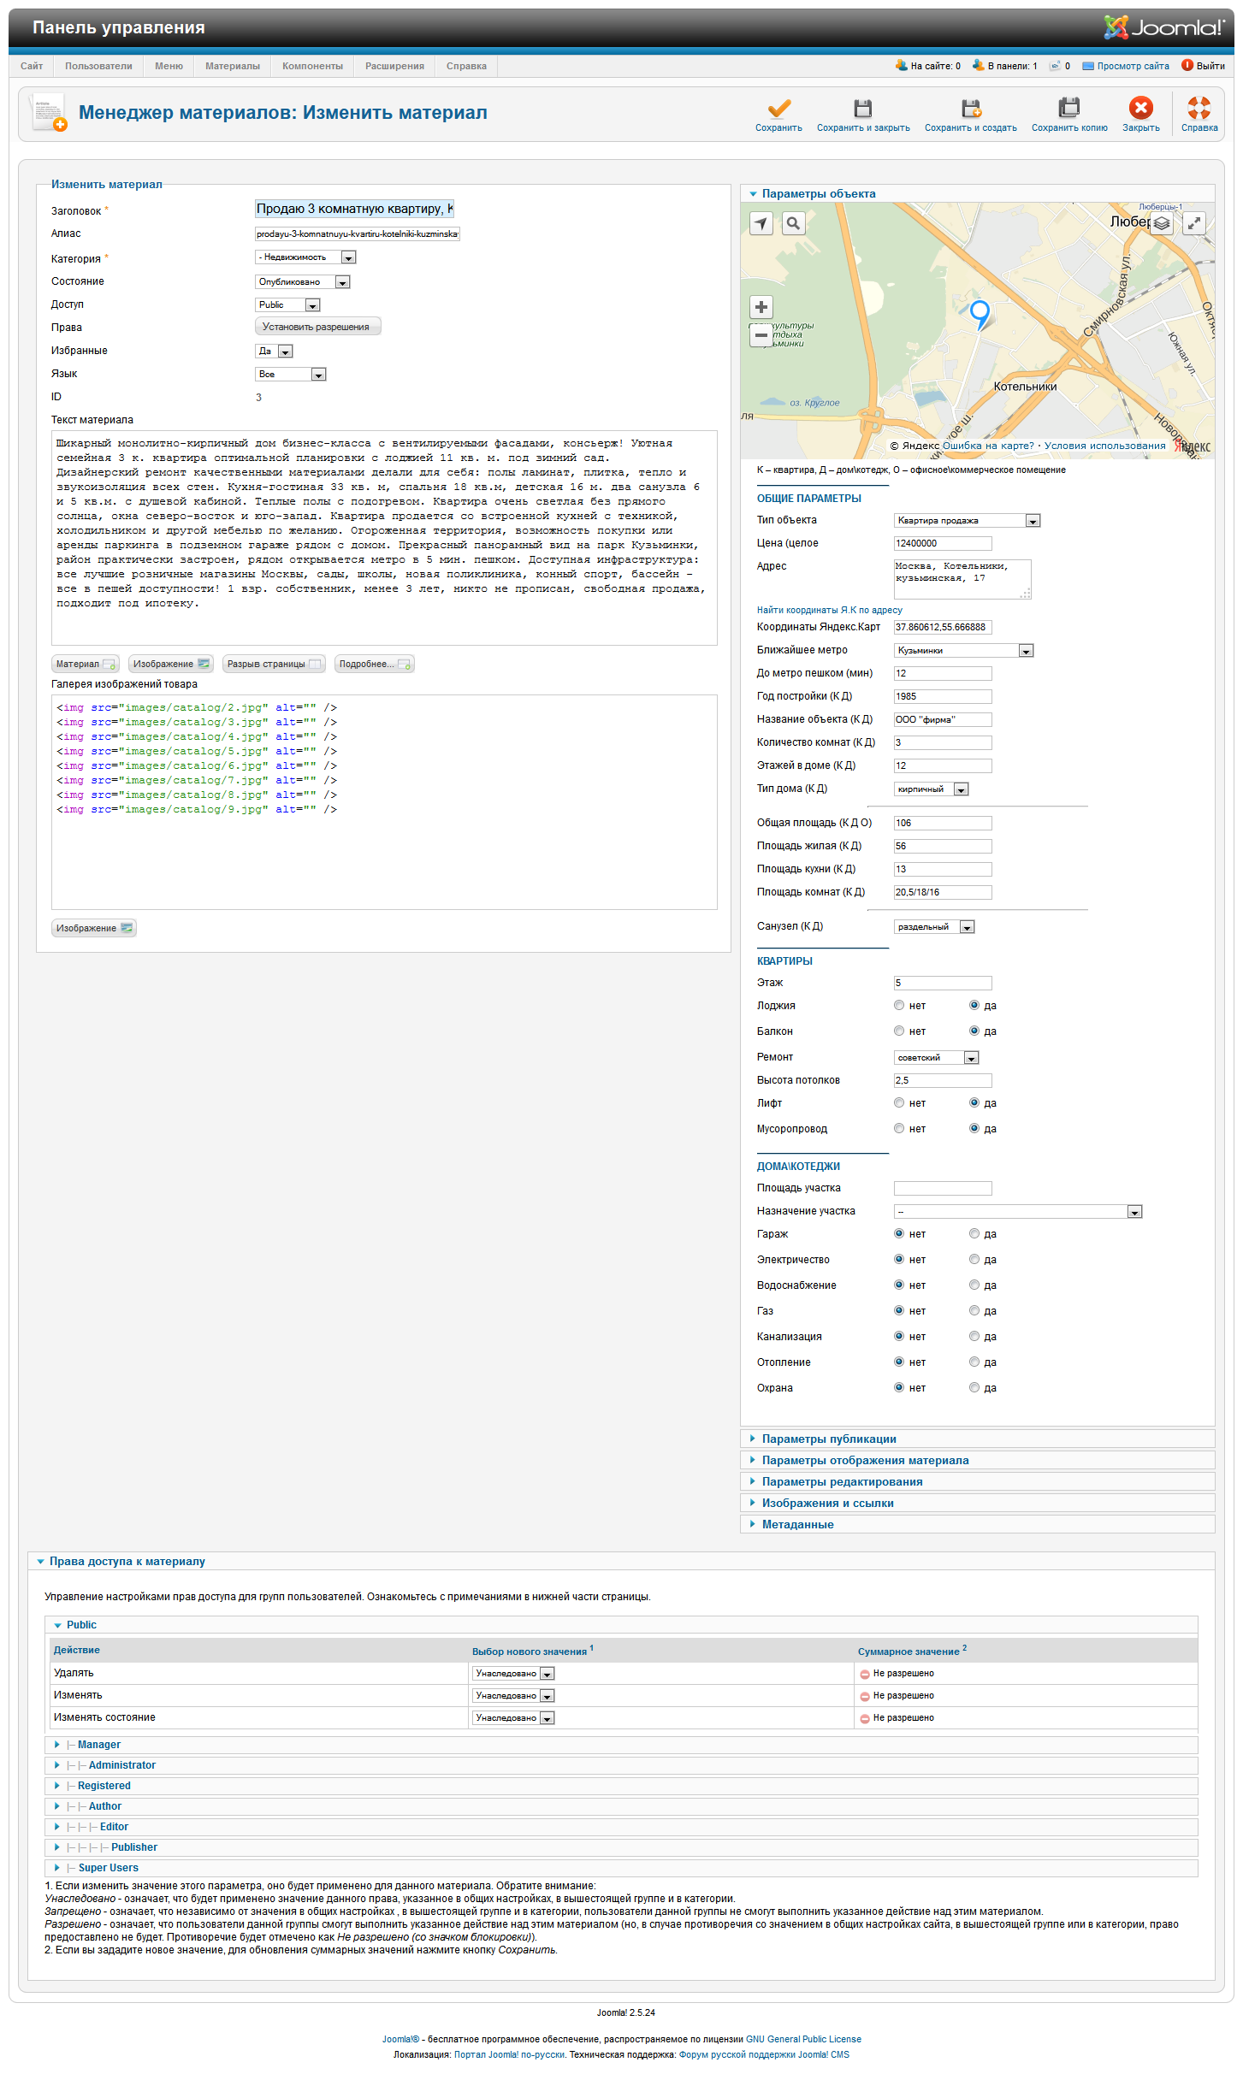Open the lifebuoy Help icon
The width and height of the screenshot is (1243, 2080).
point(1199,109)
